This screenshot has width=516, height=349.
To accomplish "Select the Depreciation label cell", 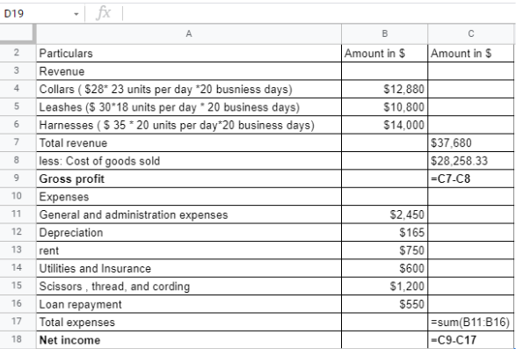I will tap(189, 232).
